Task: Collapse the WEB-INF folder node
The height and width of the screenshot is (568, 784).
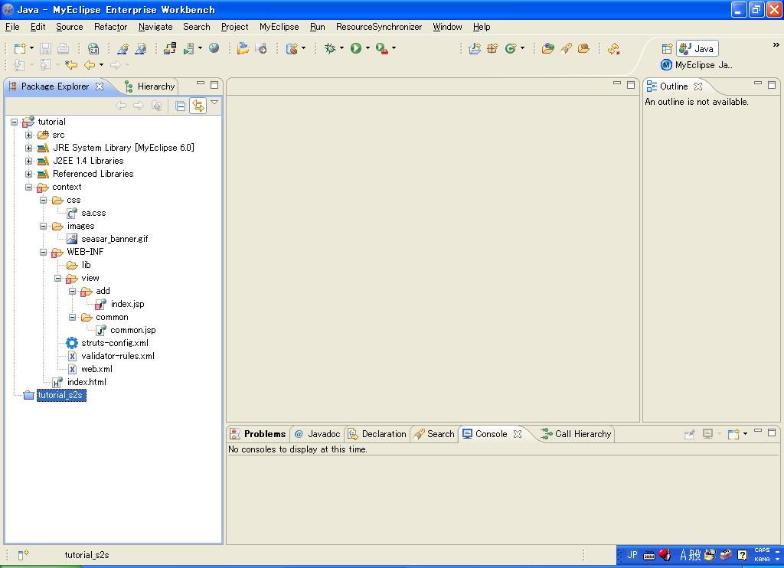Action: click(x=44, y=252)
